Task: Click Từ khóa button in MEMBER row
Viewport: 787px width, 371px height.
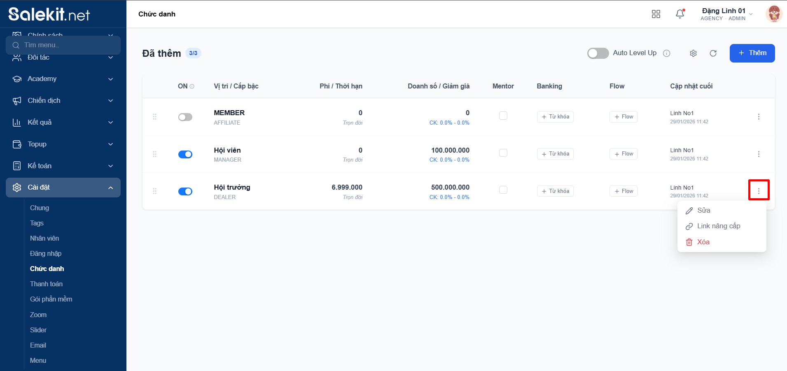Action: pyautogui.click(x=555, y=117)
